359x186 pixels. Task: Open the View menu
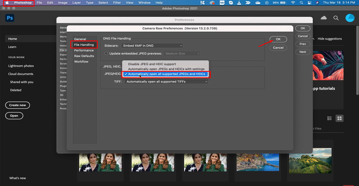130,3
